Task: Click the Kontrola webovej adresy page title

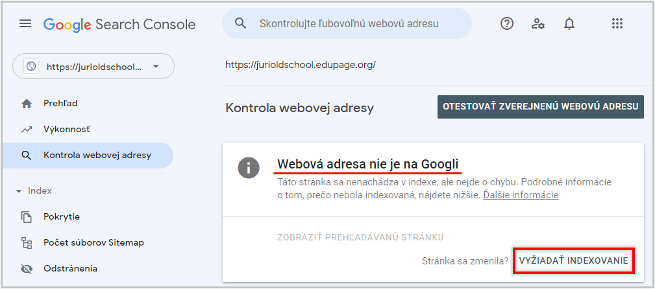Action: point(299,108)
